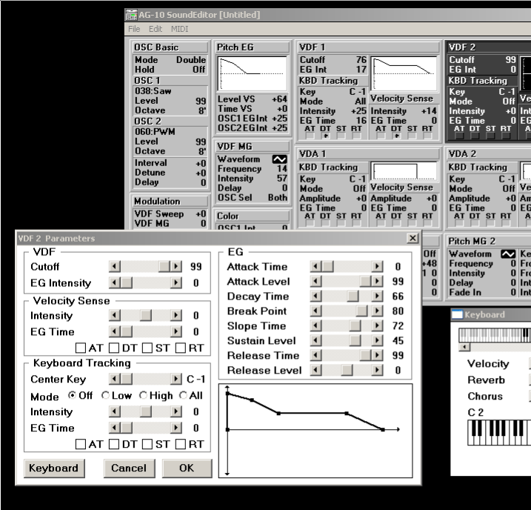The height and width of the screenshot is (510, 531).
Task: Click the AG-10 SoundEditor title bar icon
Action: pos(131,15)
